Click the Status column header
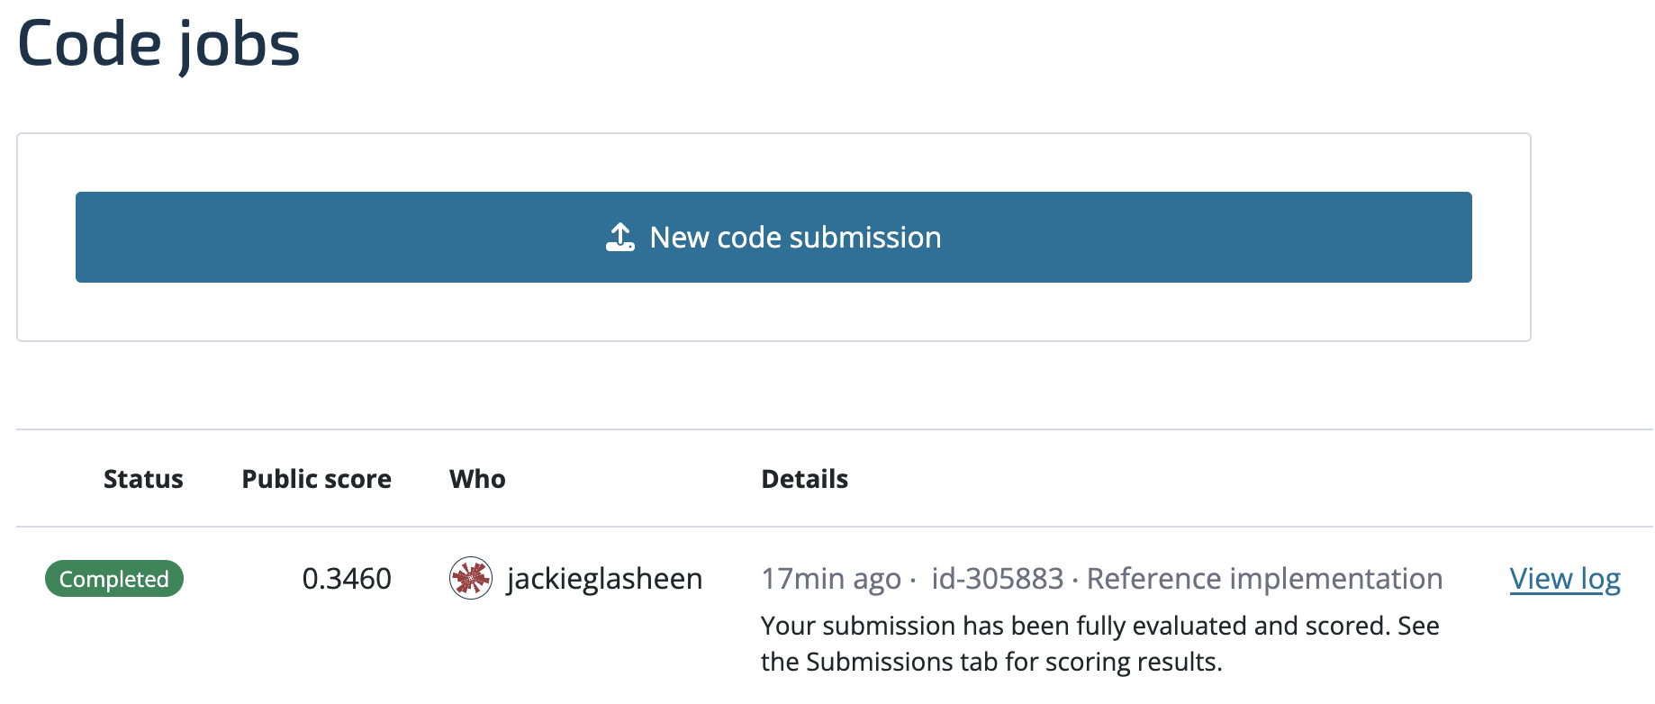The width and height of the screenshot is (1655, 704). point(143,479)
